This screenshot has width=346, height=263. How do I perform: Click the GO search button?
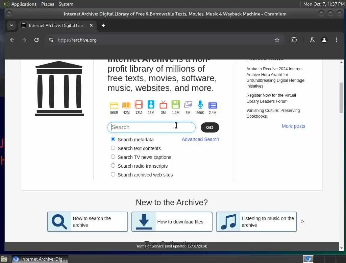point(209,127)
